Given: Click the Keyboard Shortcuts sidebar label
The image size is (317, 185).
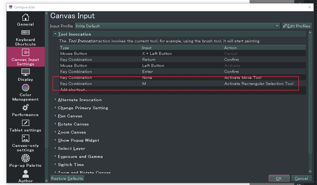Looking at the screenshot, I should pyautogui.click(x=25, y=42).
